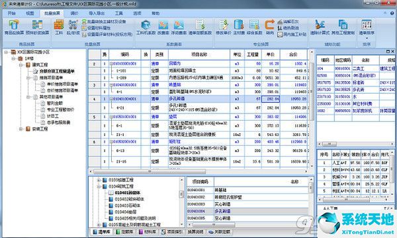Select 计日工 in the tree
397x238 pixels.
pos(53,116)
